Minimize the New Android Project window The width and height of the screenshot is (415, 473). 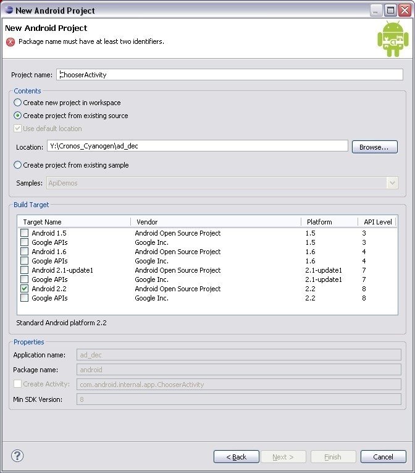[x=376, y=11]
